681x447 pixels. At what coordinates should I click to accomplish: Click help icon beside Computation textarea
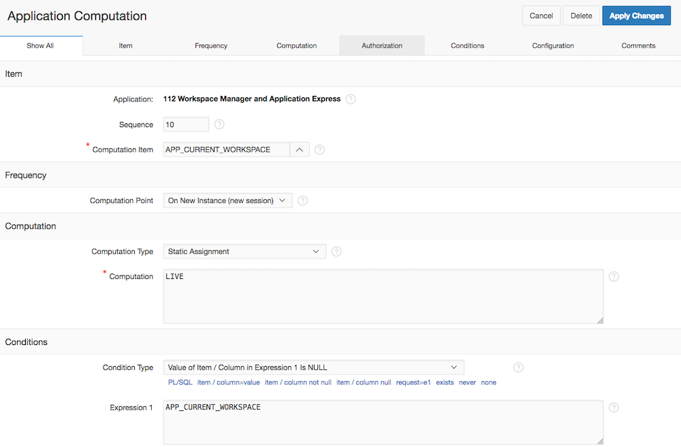(614, 277)
